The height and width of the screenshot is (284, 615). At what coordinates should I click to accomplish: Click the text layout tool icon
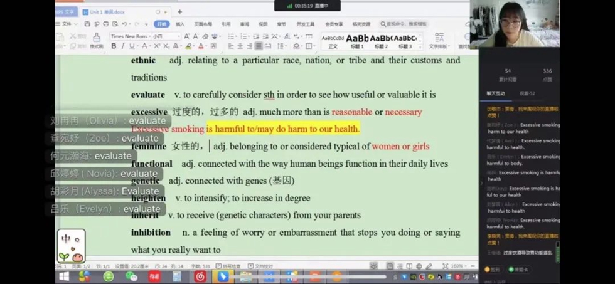click(439, 41)
